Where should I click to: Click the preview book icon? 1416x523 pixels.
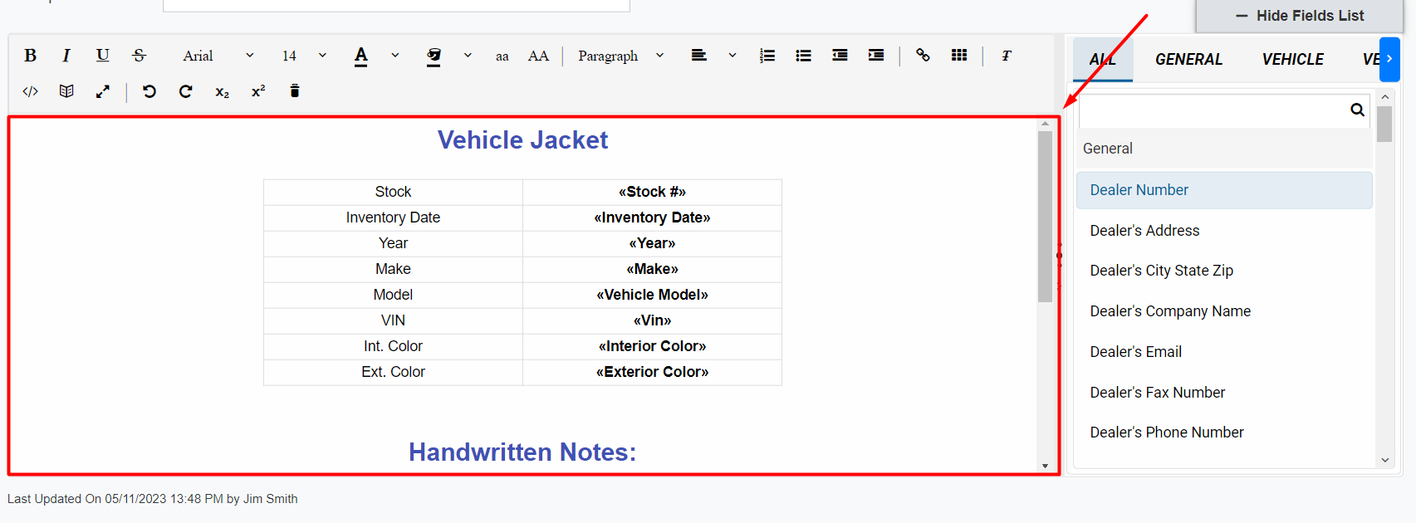point(66,91)
